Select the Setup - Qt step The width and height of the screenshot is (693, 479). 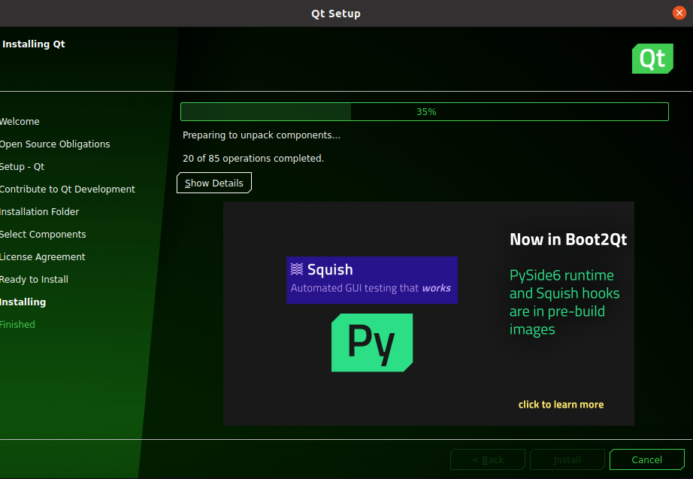pyautogui.click(x=23, y=167)
